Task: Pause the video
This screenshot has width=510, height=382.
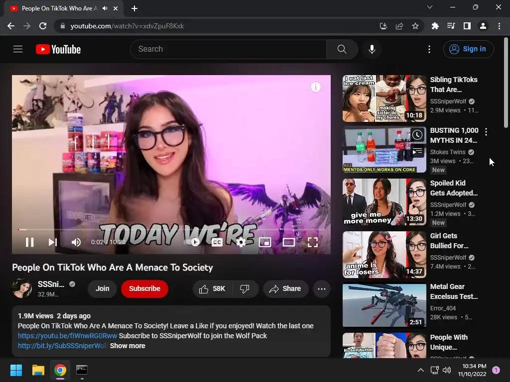Action: [x=29, y=242]
